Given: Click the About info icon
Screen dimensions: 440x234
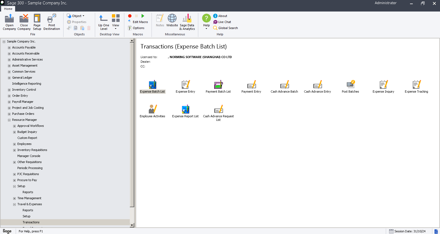Looking at the screenshot, I should point(215,16).
